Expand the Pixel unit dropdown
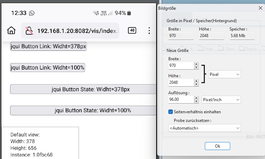 (224, 74)
